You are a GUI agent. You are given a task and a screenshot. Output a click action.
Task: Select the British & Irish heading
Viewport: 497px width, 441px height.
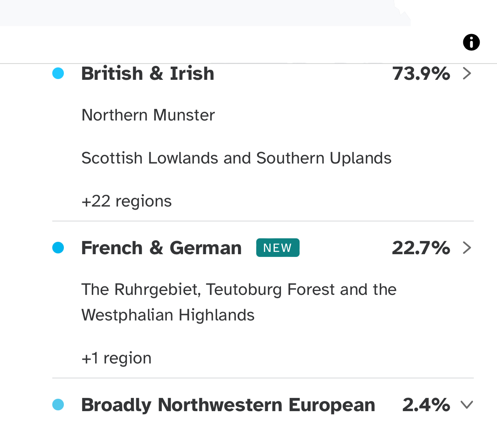[x=147, y=74]
